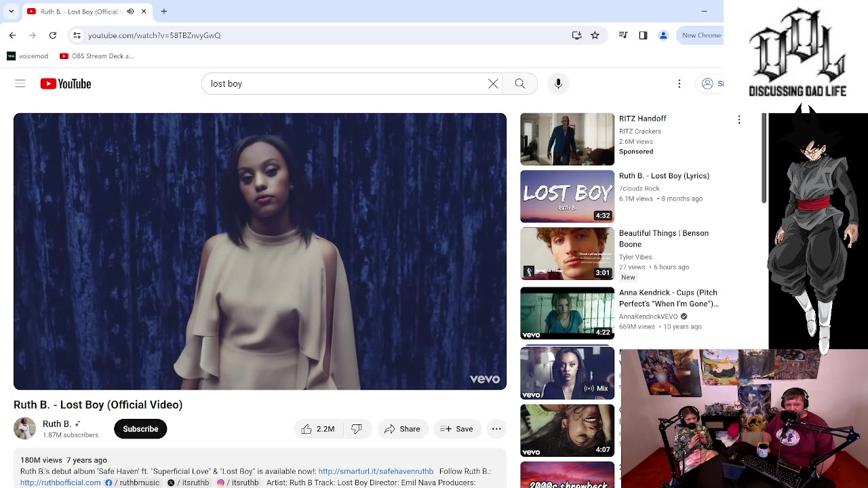Reload the current page
868x488 pixels.
point(53,35)
